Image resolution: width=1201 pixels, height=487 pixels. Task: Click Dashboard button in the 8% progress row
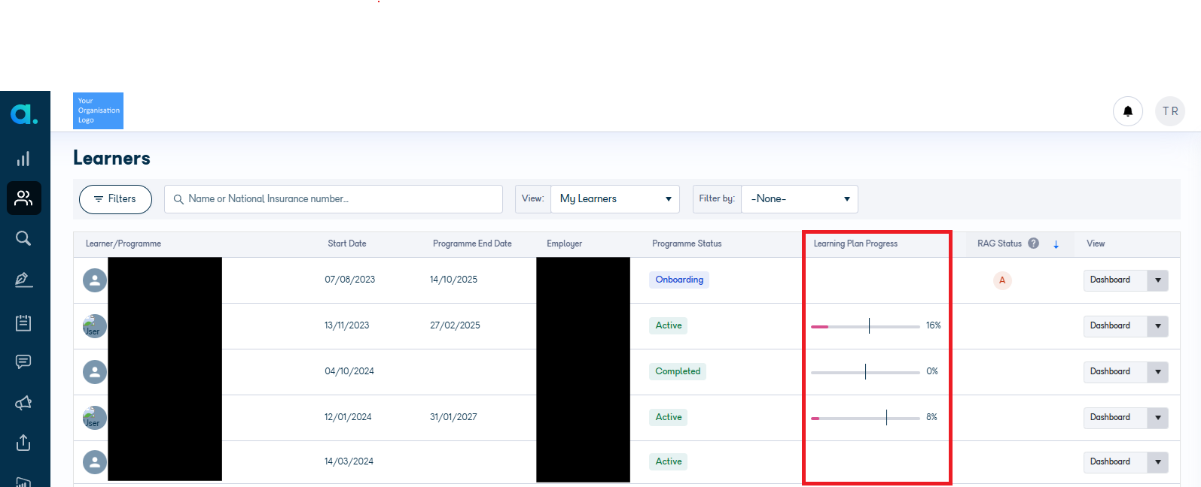click(1115, 418)
